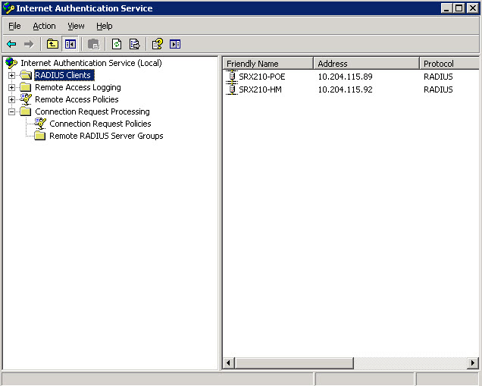Click the title bar application icon
This screenshot has width=482, height=386.
click(x=8, y=8)
